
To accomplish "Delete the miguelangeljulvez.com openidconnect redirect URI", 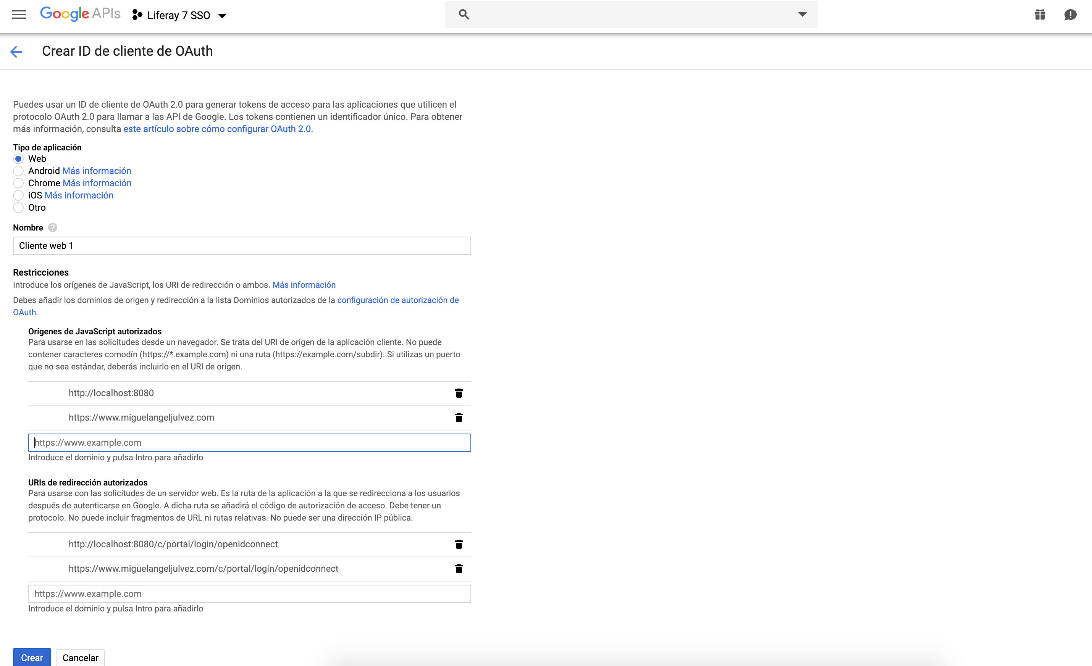I will point(459,569).
